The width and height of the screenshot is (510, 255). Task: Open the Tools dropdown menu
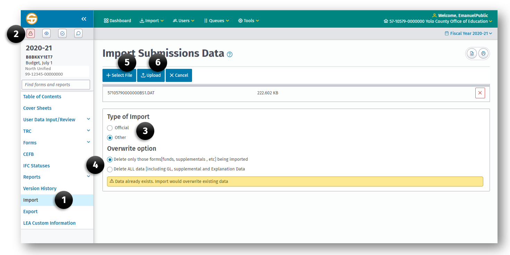click(248, 20)
